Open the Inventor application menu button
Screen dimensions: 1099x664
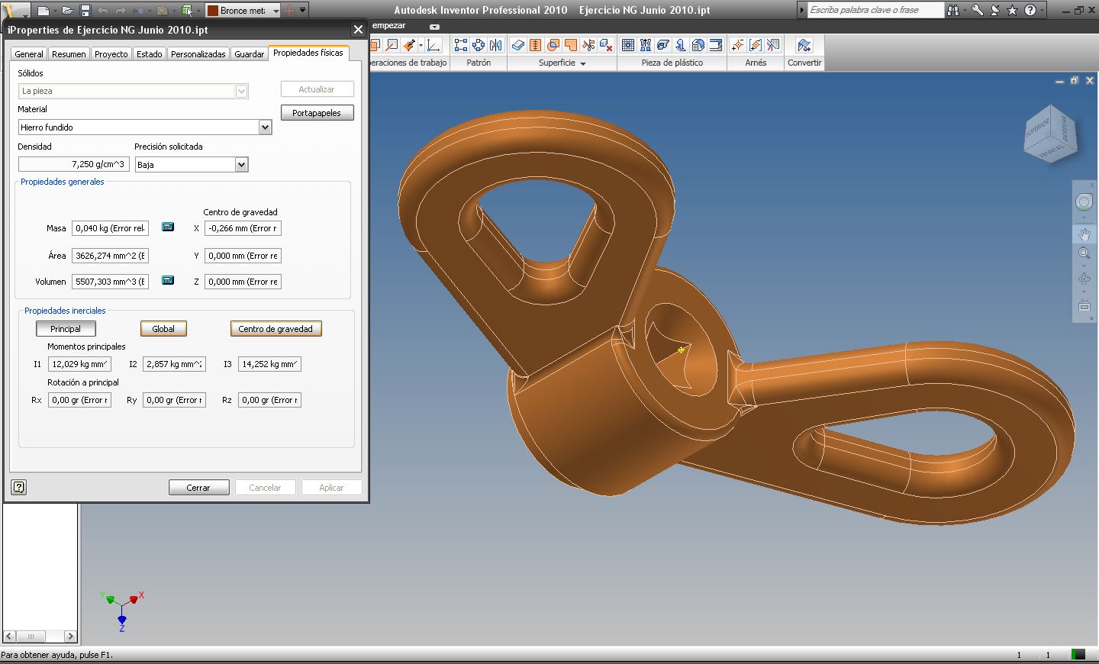[15, 10]
